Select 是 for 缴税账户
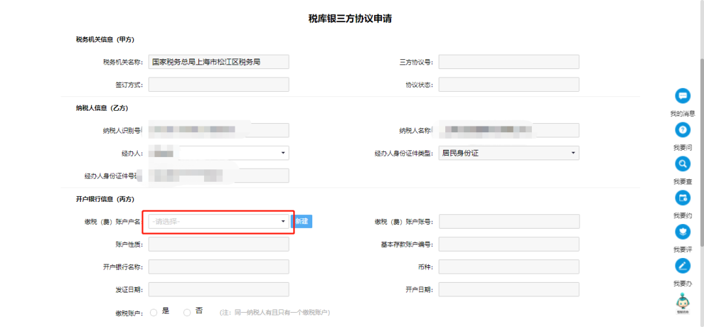This screenshot has width=704, height=327. [154, 312]
